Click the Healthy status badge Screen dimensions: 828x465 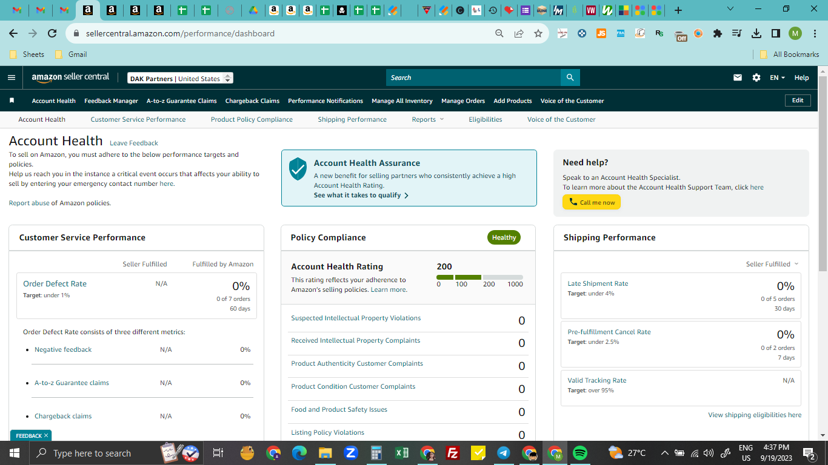tap(504, 237)
